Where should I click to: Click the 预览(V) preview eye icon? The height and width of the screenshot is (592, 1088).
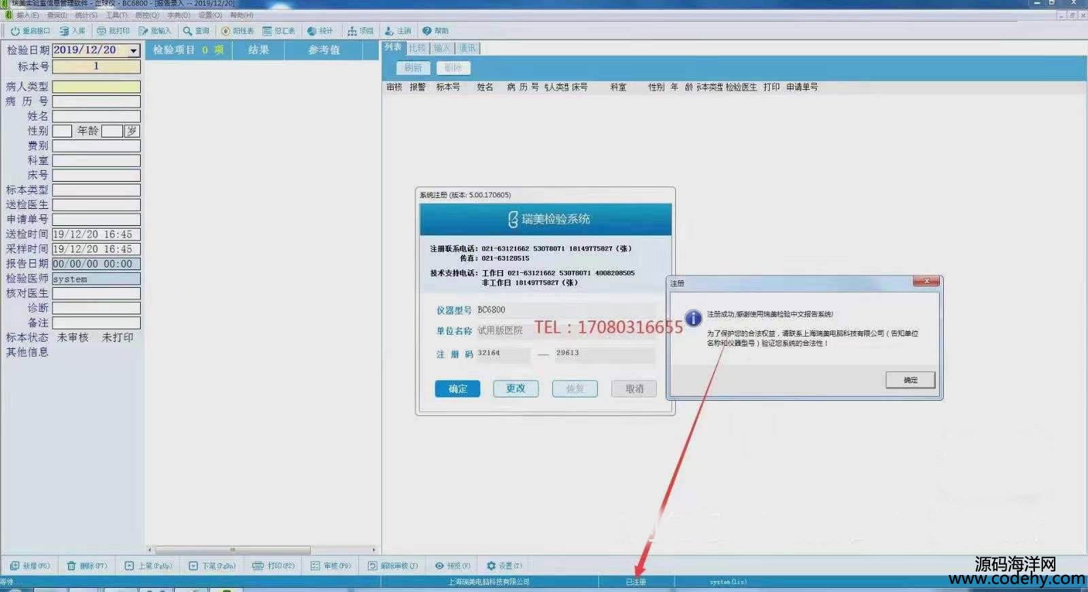(x=439, y=566)
